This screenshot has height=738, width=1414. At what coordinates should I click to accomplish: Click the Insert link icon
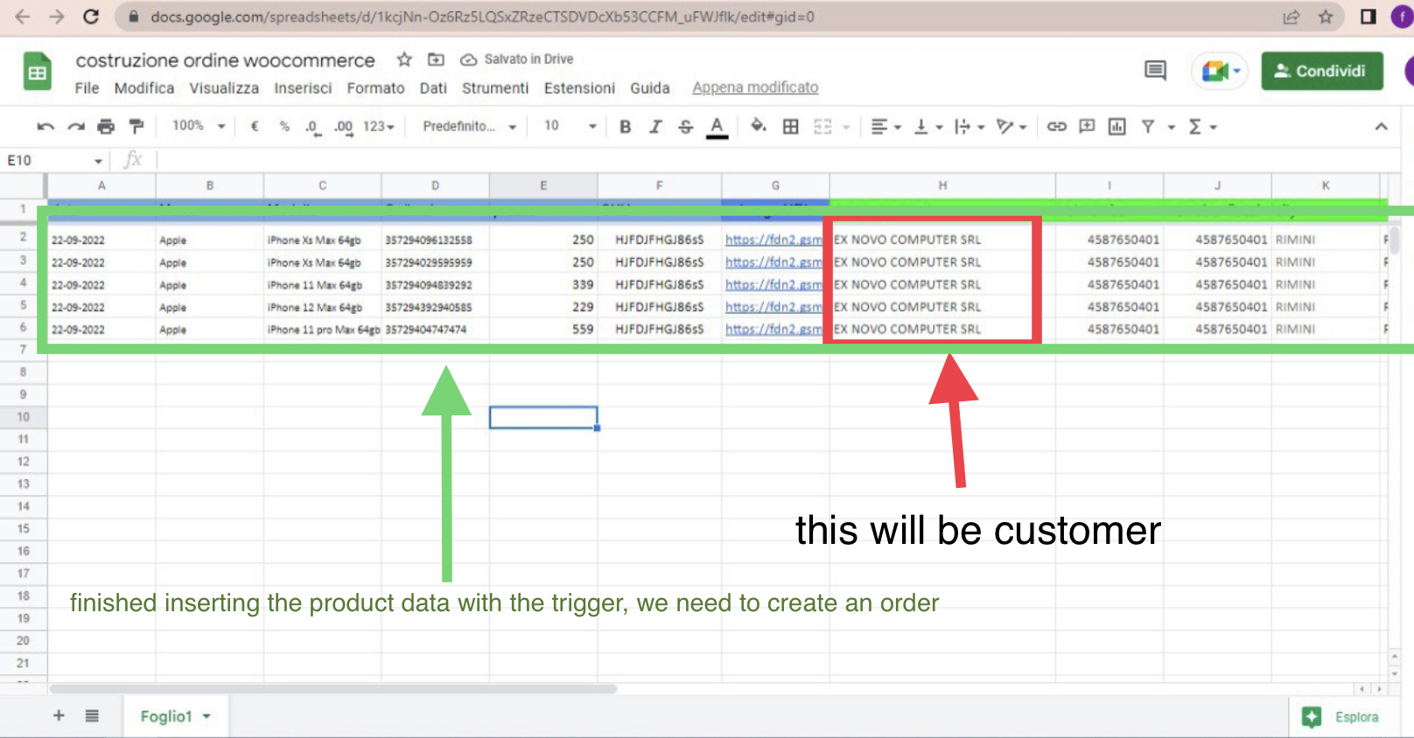[x=1057, y=127]
